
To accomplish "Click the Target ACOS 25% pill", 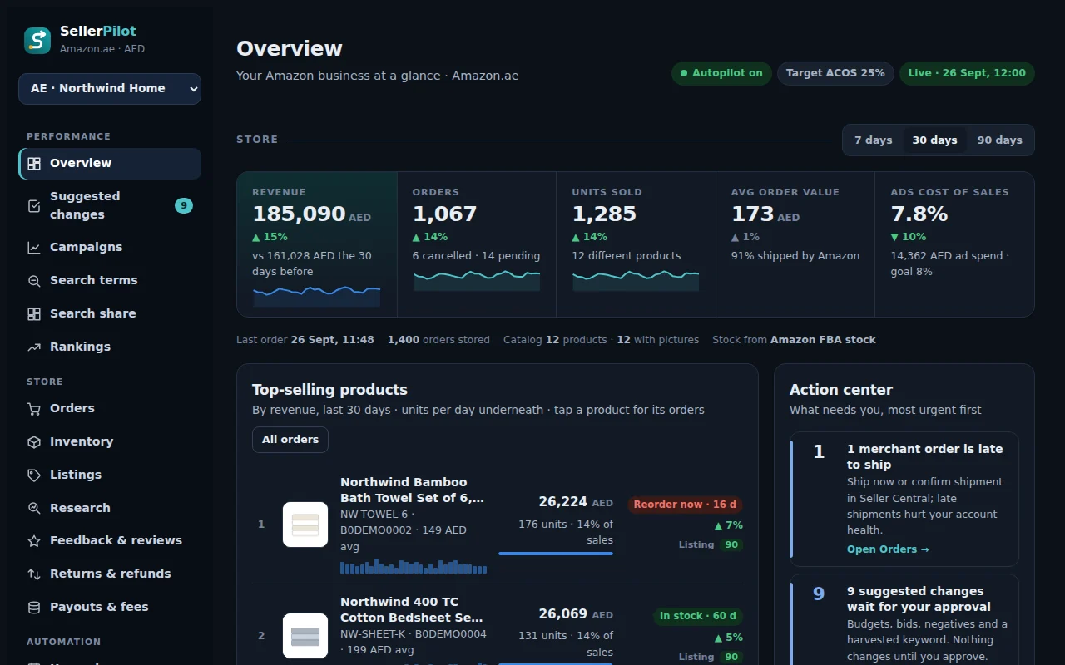I will point(835,73).
